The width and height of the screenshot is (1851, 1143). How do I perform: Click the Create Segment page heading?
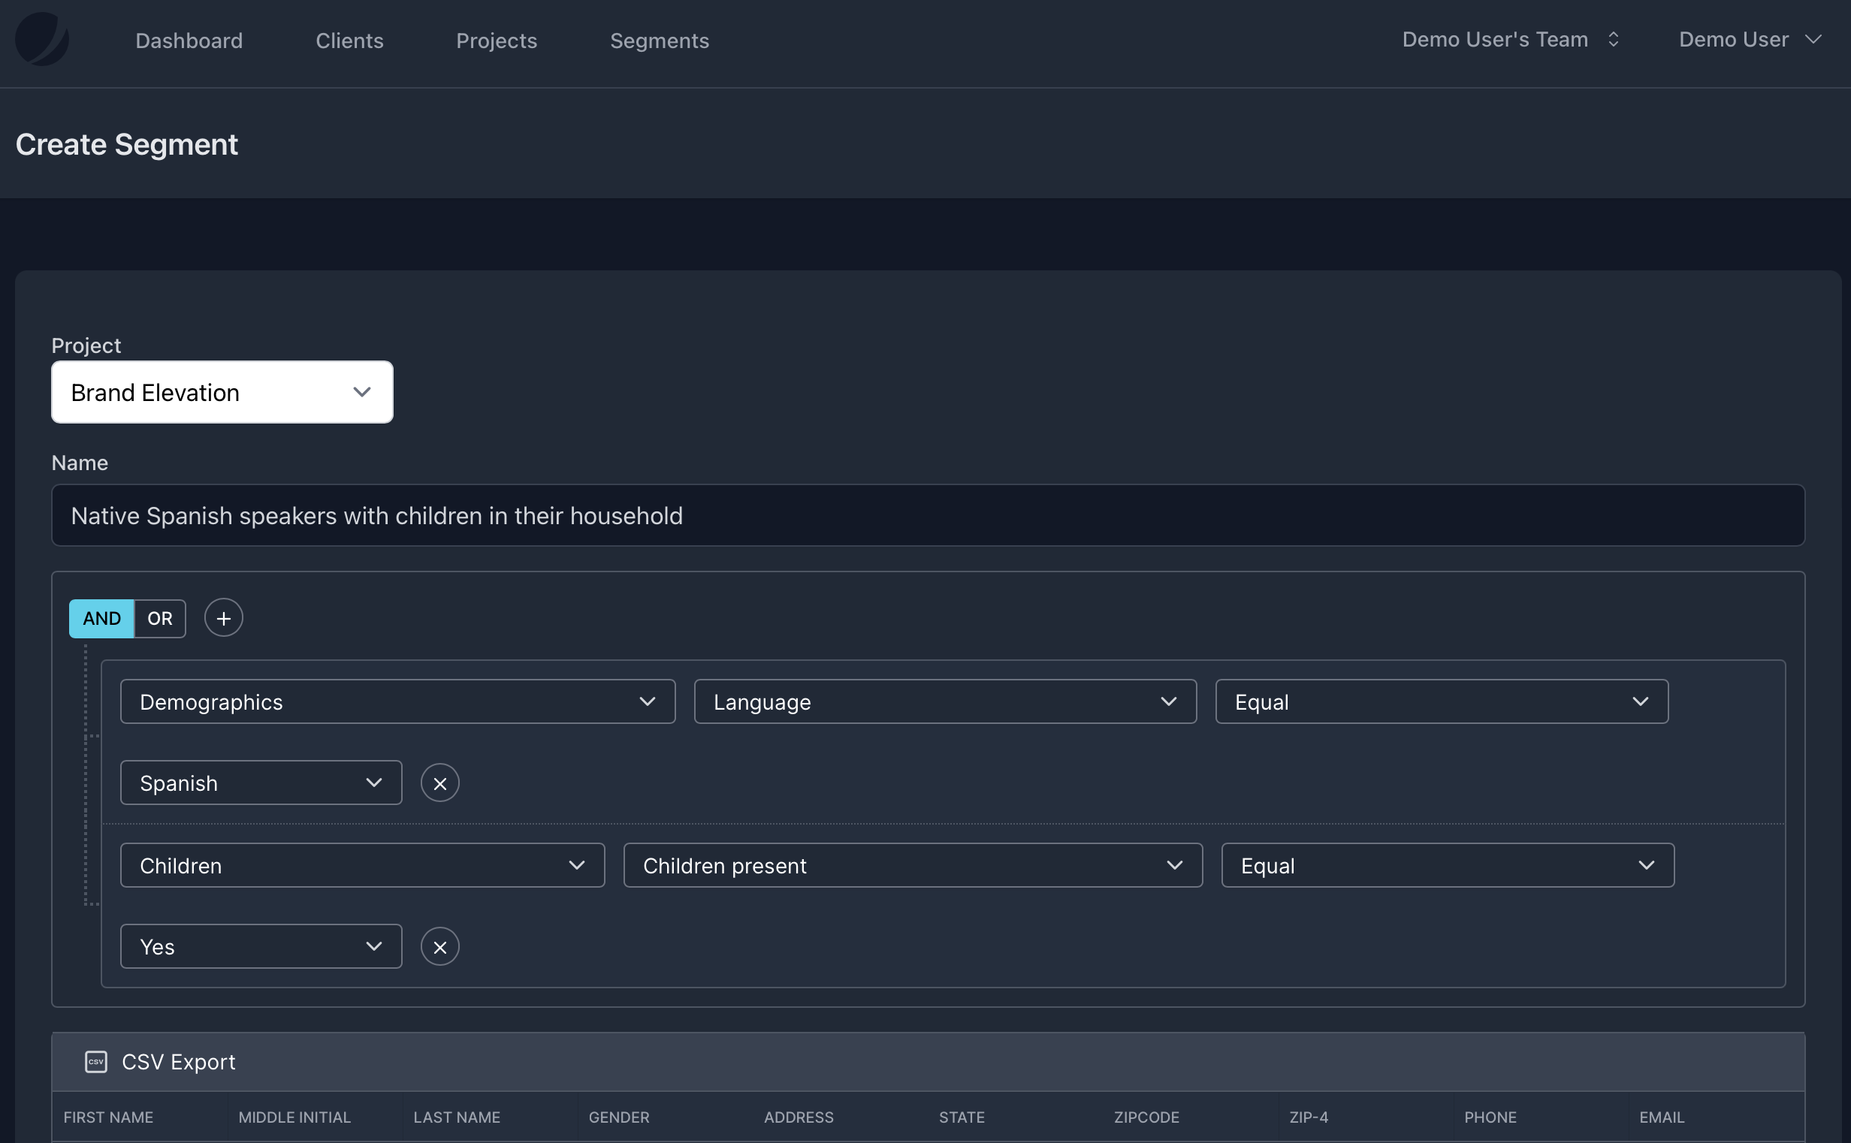click(126, 143)
